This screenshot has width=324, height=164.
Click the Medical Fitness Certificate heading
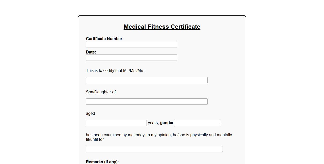coord(162,27)
